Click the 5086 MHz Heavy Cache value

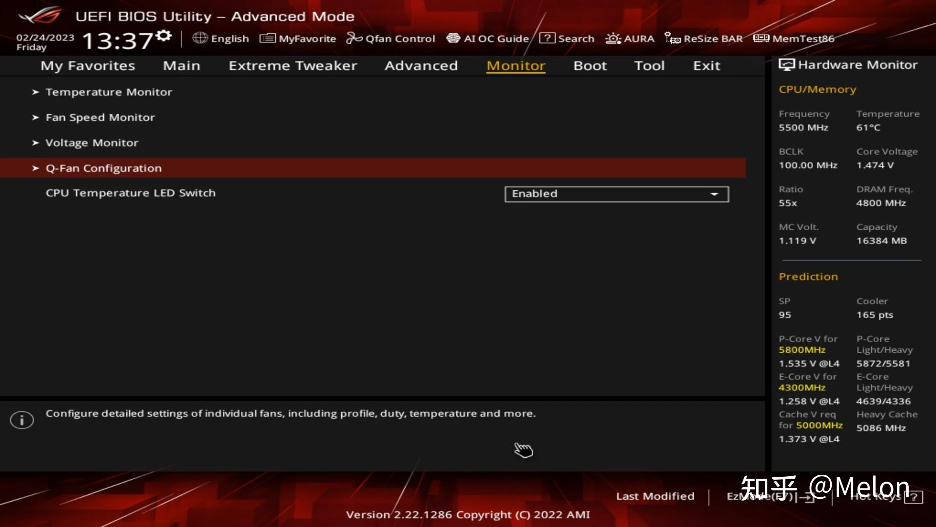point(881,428)
